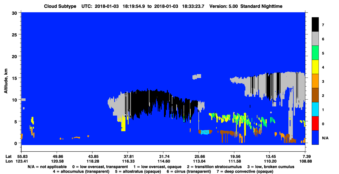Click latitude value '49.86'
339x174 pixels.
[x=57, y=156]
